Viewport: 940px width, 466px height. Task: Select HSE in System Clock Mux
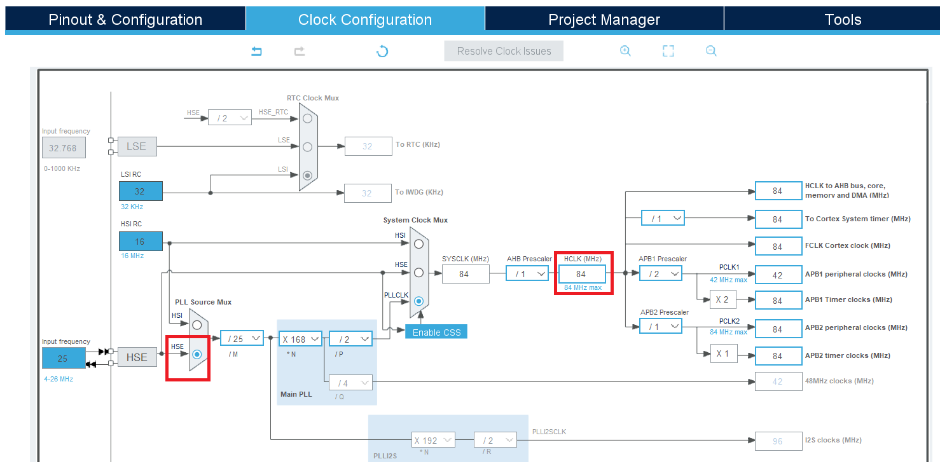[x=418, y=273]
